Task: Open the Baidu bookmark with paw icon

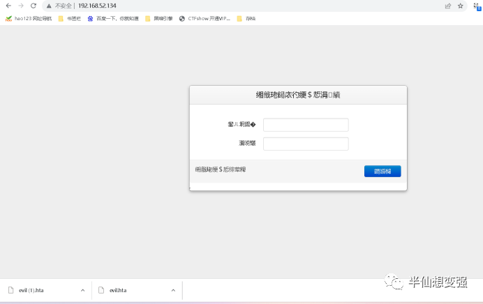Action: tap(113, 18)
